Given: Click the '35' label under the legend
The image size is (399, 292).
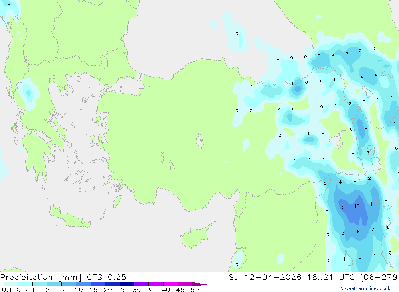Looking at the screenshot, I should [151, 290].
